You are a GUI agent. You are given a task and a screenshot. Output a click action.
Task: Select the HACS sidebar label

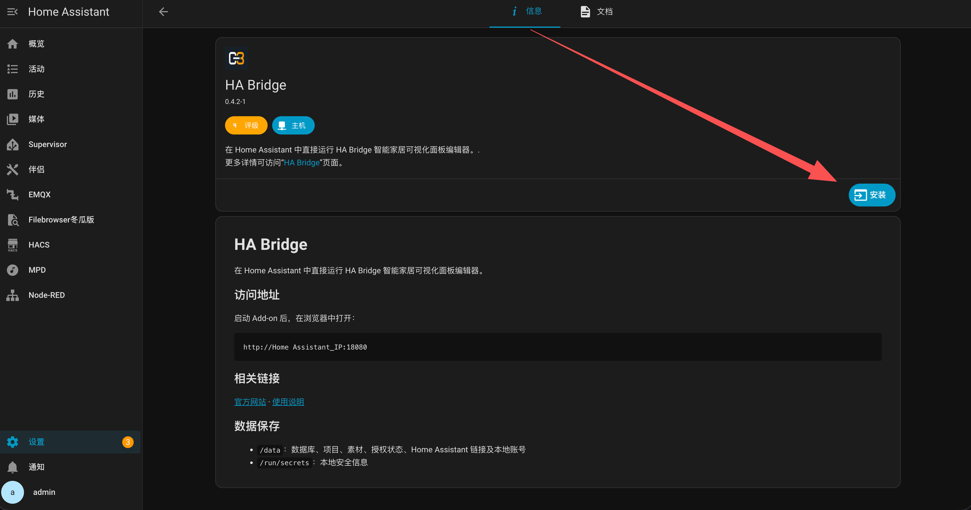point(39,245)
